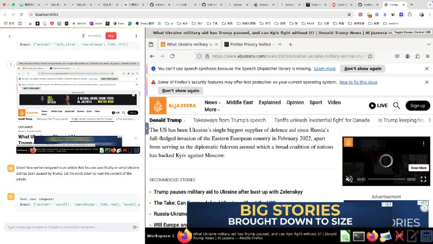The width and height of the screenshot is (433, 244).
Task: Open Takeaways from Trump's speech topic
Action: 229,120
